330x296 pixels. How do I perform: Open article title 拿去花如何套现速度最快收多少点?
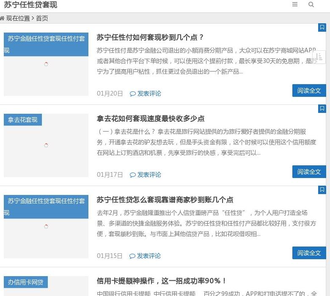point(151,118)
